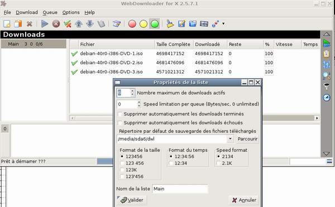Click sidebar magnifier search icon
The image size is (335, 207).
(327, 75)
